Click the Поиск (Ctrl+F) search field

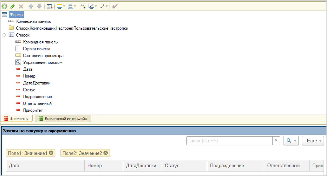(229, 141)
